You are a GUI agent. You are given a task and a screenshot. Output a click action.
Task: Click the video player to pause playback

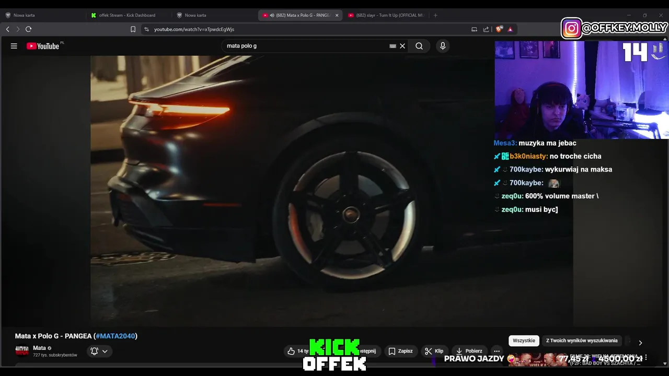click(332, 191)
